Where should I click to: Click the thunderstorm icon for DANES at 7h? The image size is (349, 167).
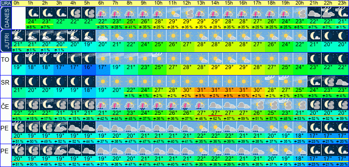coord(117,13)
